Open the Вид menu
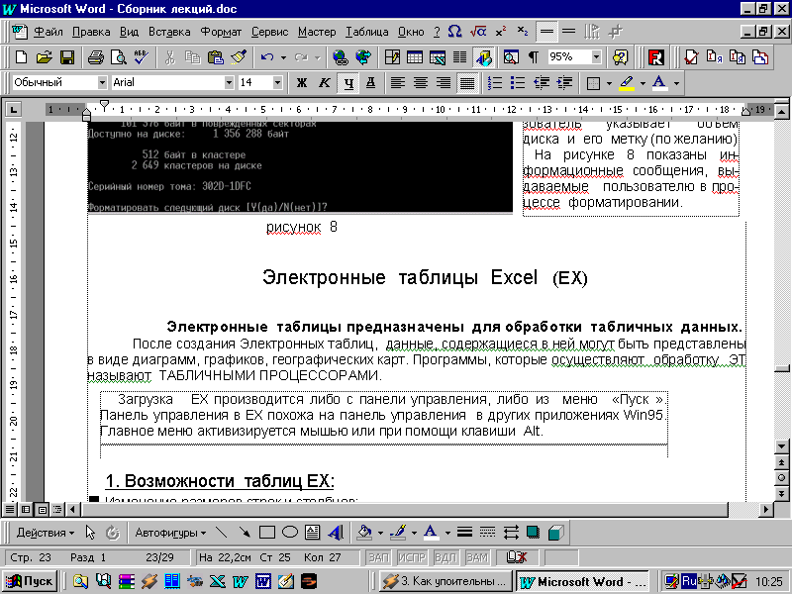 (x=130, y=32)
